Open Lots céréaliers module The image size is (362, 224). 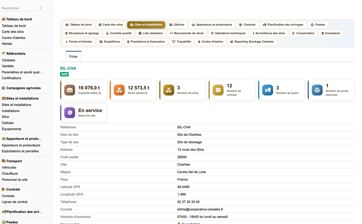click(x=151, y=33)
